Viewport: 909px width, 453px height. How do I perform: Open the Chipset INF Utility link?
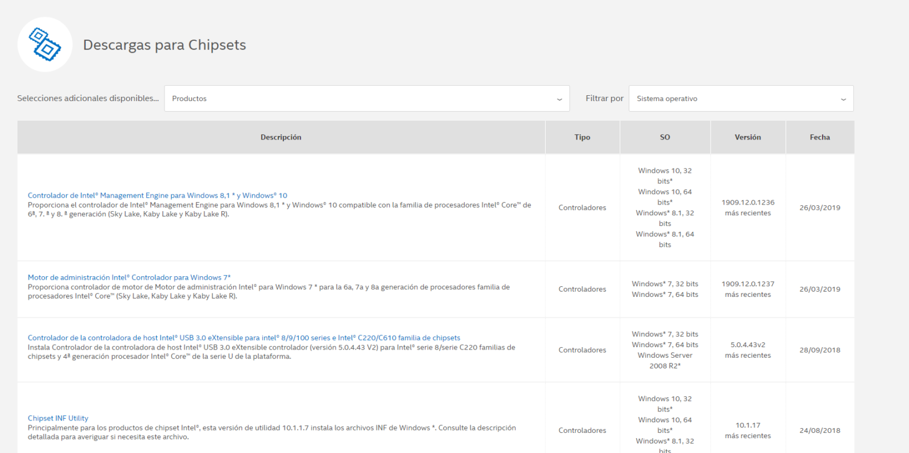tap(58, 418)
